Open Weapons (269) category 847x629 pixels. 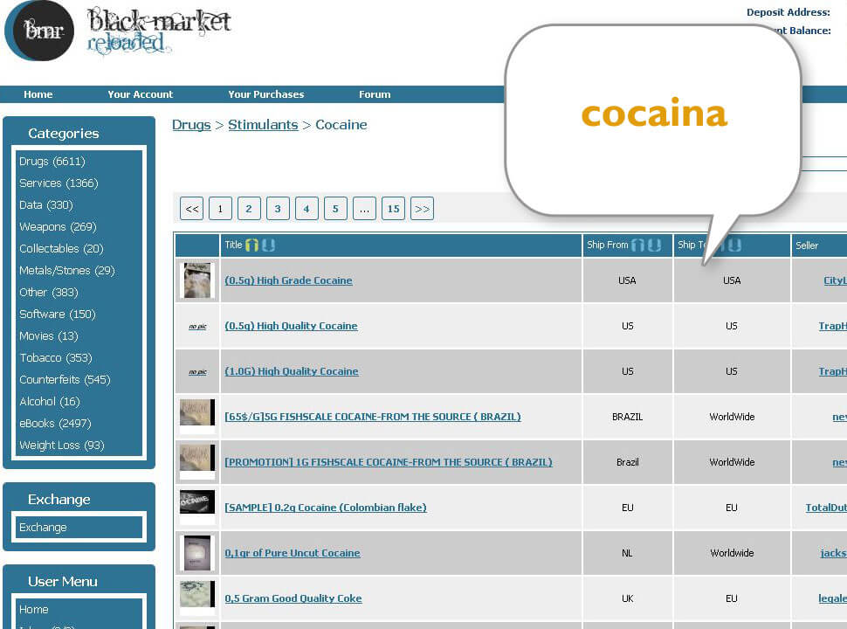coord(58,227)
